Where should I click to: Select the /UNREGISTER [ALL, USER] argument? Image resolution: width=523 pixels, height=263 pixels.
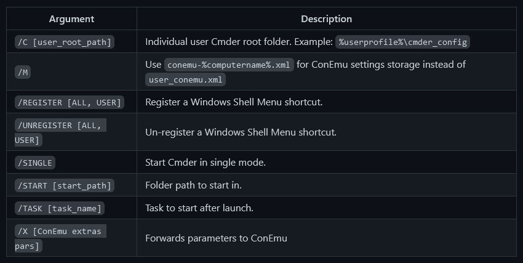click(x=60, y=132)
